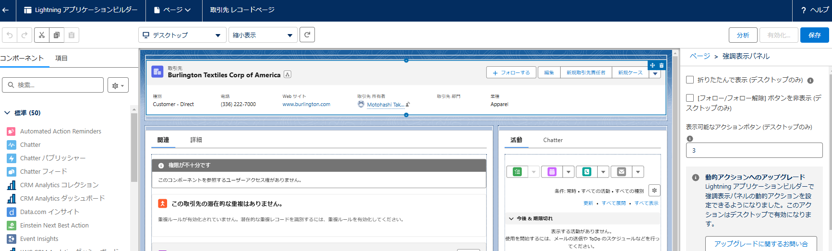Open www.burlington.com link
The width and height of the screenshot is (832, 251).
306,104
